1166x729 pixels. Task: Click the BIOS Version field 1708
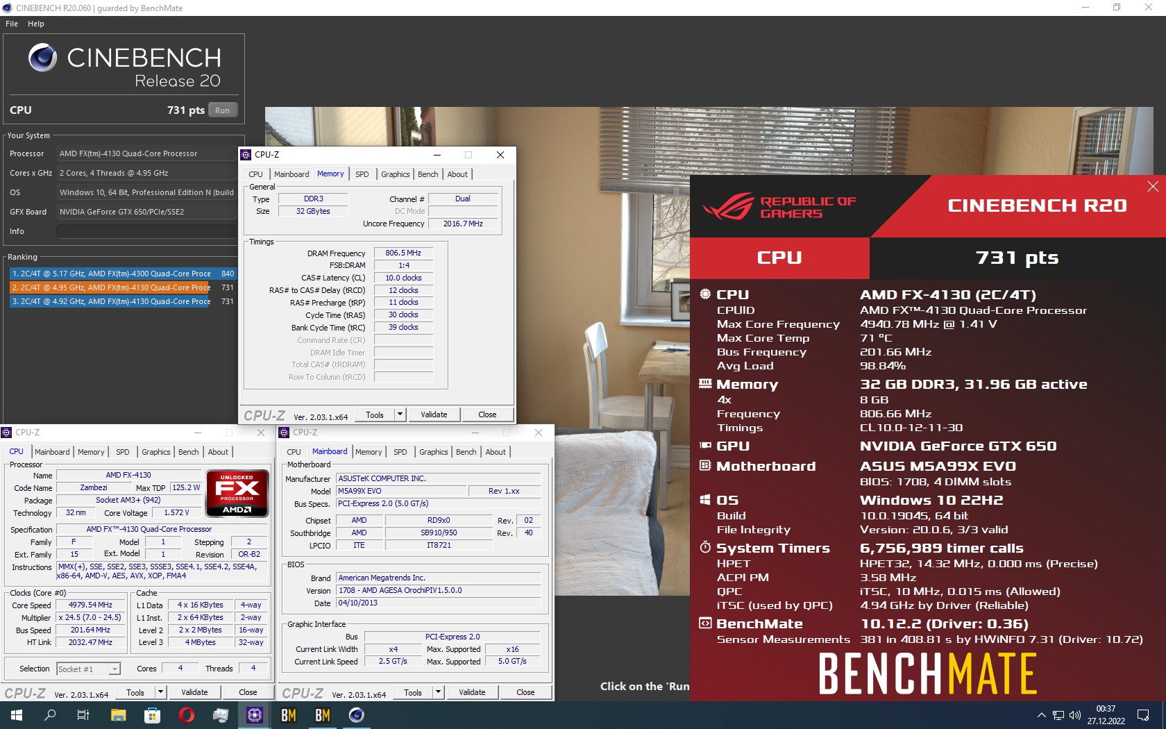click(439, 590)
